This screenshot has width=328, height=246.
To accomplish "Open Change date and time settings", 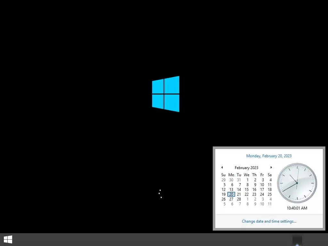I will coord(269,221).
